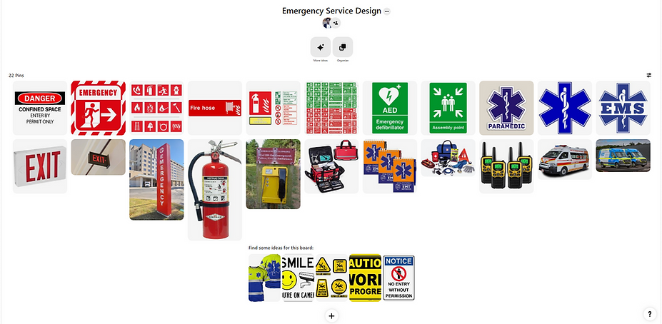662x324 pixels.
Task: Open the Paramedic star badge pin
Action: click(506, 108)
